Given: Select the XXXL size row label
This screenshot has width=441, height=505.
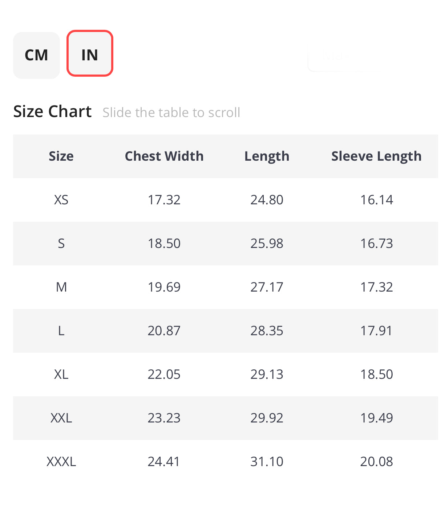Looking at the screenshot, I should click(61, 462).
